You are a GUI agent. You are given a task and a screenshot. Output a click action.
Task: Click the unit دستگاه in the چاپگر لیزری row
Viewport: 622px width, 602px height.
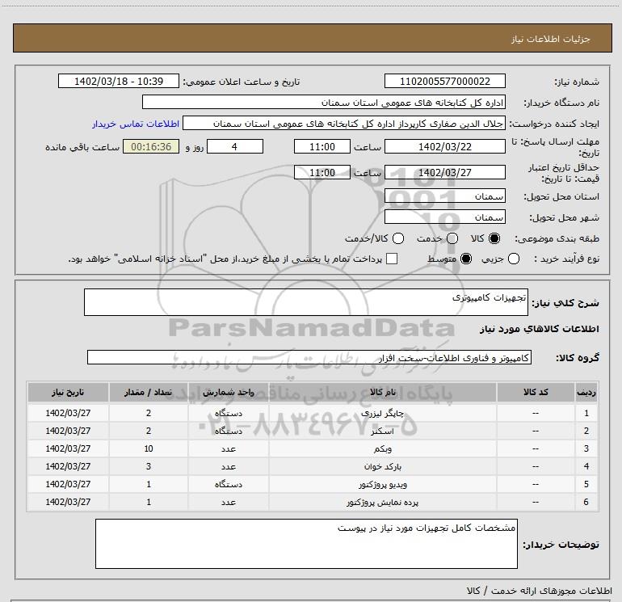coord(229,413)
